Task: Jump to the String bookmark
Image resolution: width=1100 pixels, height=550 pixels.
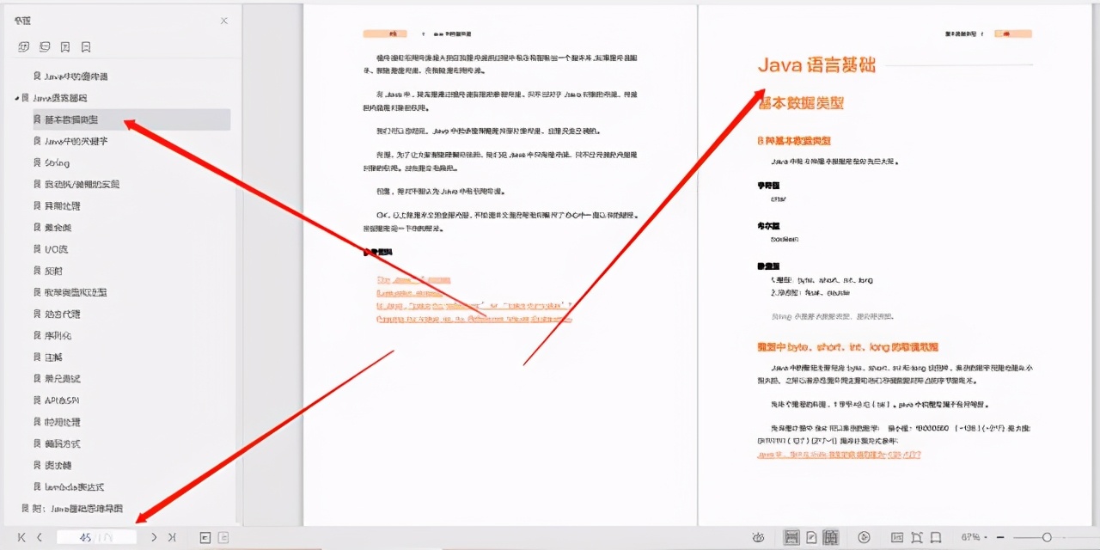Action: tap(57, 162)
